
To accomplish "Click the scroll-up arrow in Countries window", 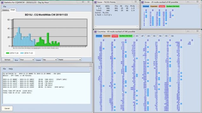I will pyautogui.click(x=199, y=35).
